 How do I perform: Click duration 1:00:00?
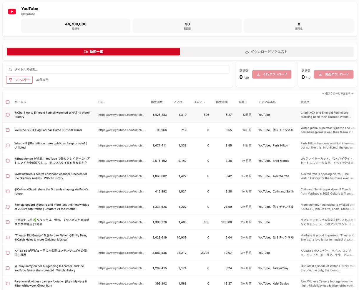tap(227, 222)
